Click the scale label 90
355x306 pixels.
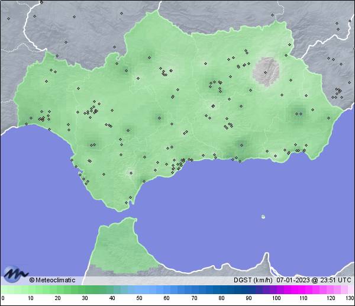point(249,298)
